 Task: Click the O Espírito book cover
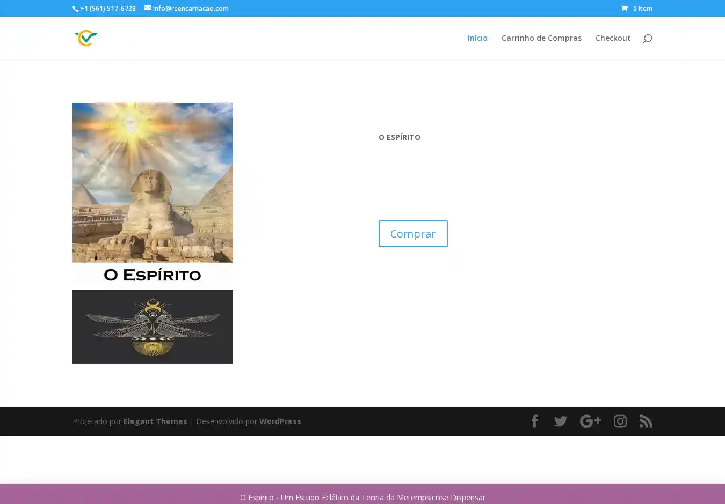point(153,233)
